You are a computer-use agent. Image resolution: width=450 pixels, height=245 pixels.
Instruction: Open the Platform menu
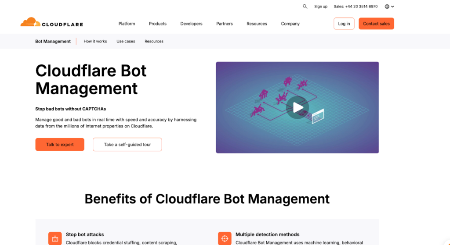click(127, 24)
